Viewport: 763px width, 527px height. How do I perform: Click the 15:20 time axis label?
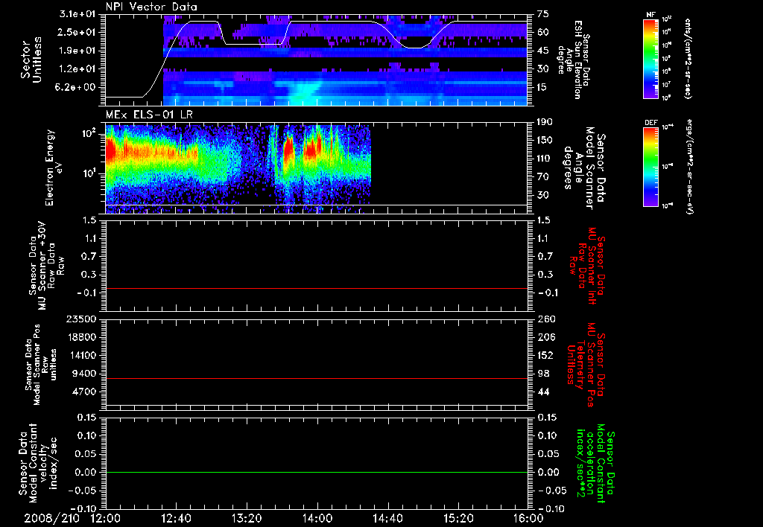[458, 518]
